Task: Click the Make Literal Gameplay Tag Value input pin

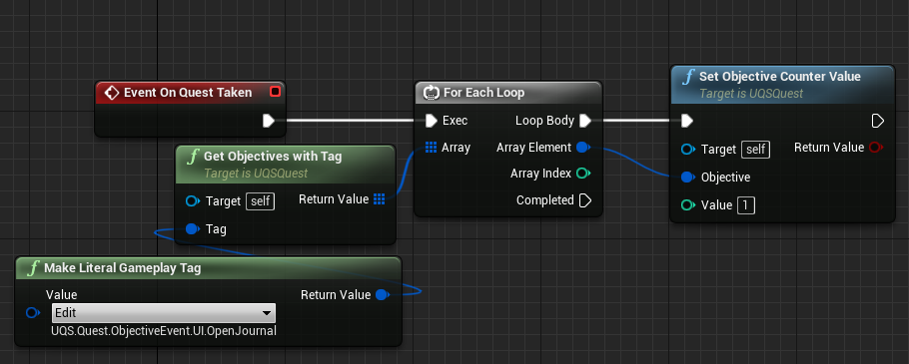Action: (32, 312)
